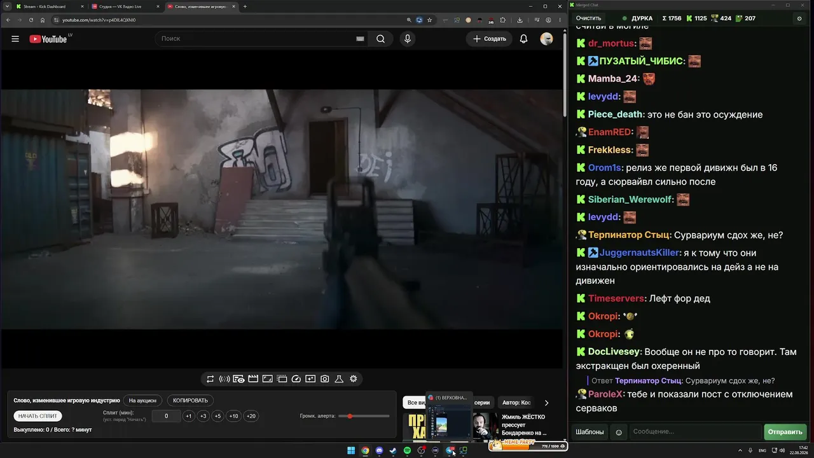
Task: Click the broadcast waves icon in player toolbar
Action: 224,379
